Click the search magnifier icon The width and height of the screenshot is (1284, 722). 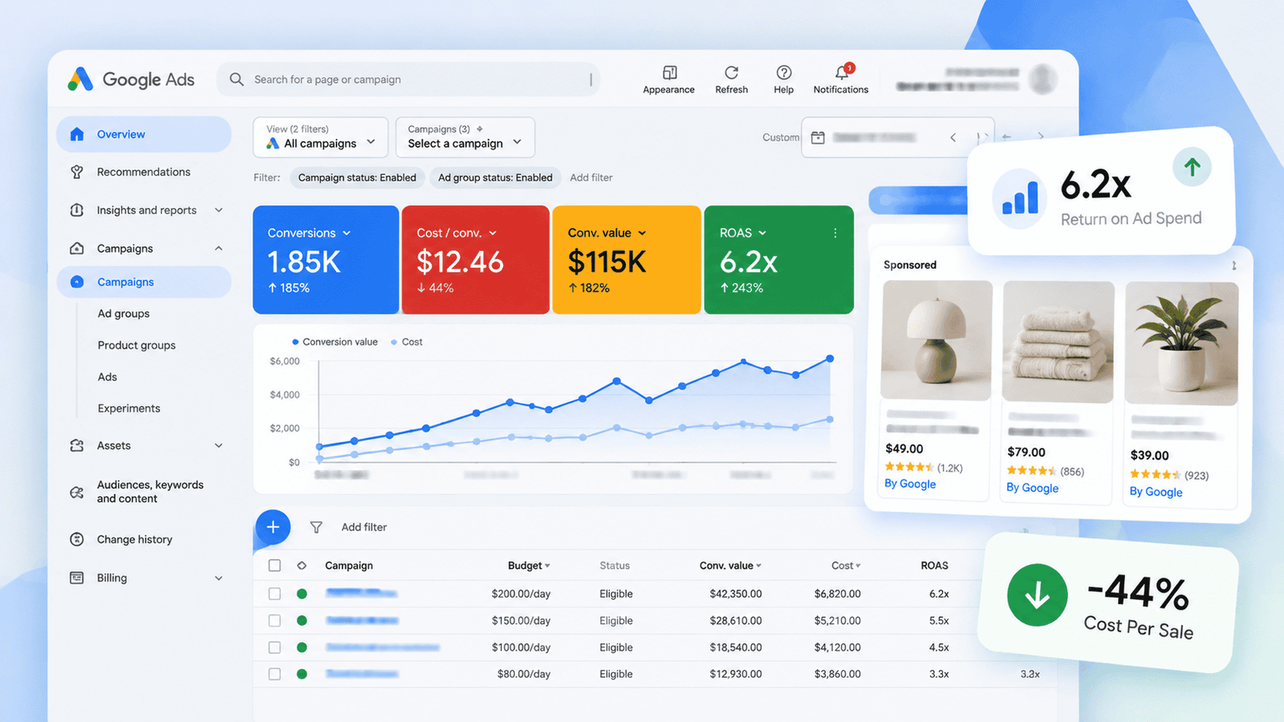(237, 79)
